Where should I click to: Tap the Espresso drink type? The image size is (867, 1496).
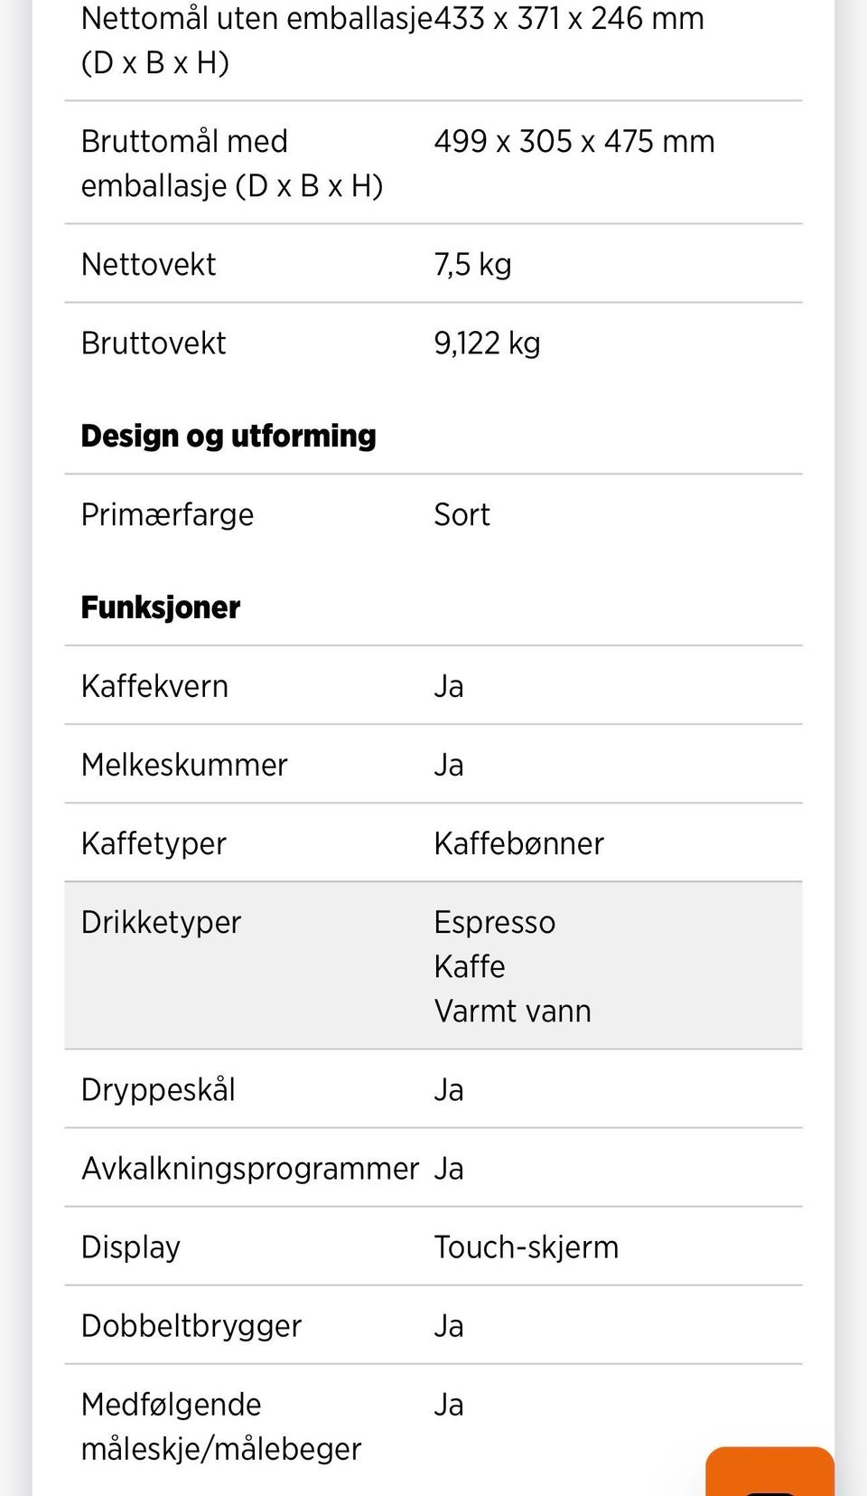(494, 923)
